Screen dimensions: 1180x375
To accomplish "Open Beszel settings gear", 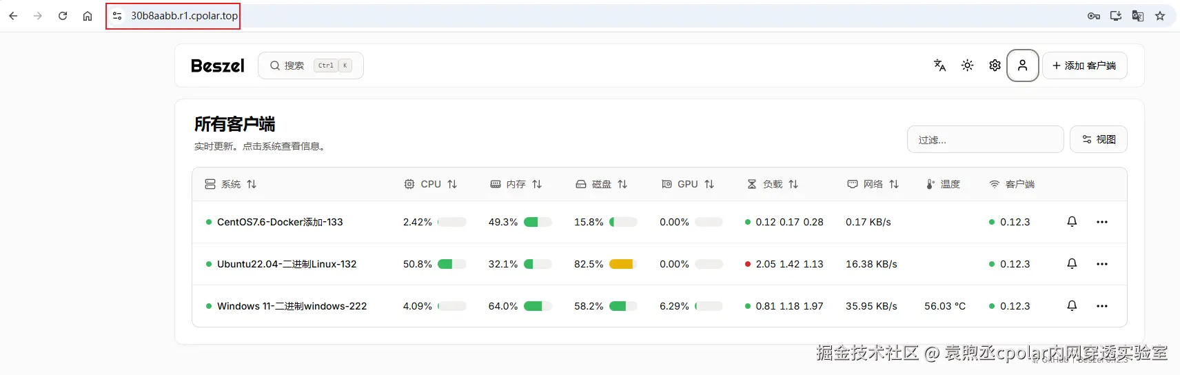I will click(995, 65).
